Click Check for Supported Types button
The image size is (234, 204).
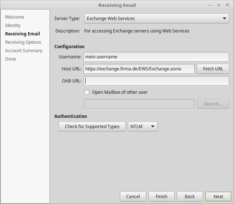coord(92,127)
